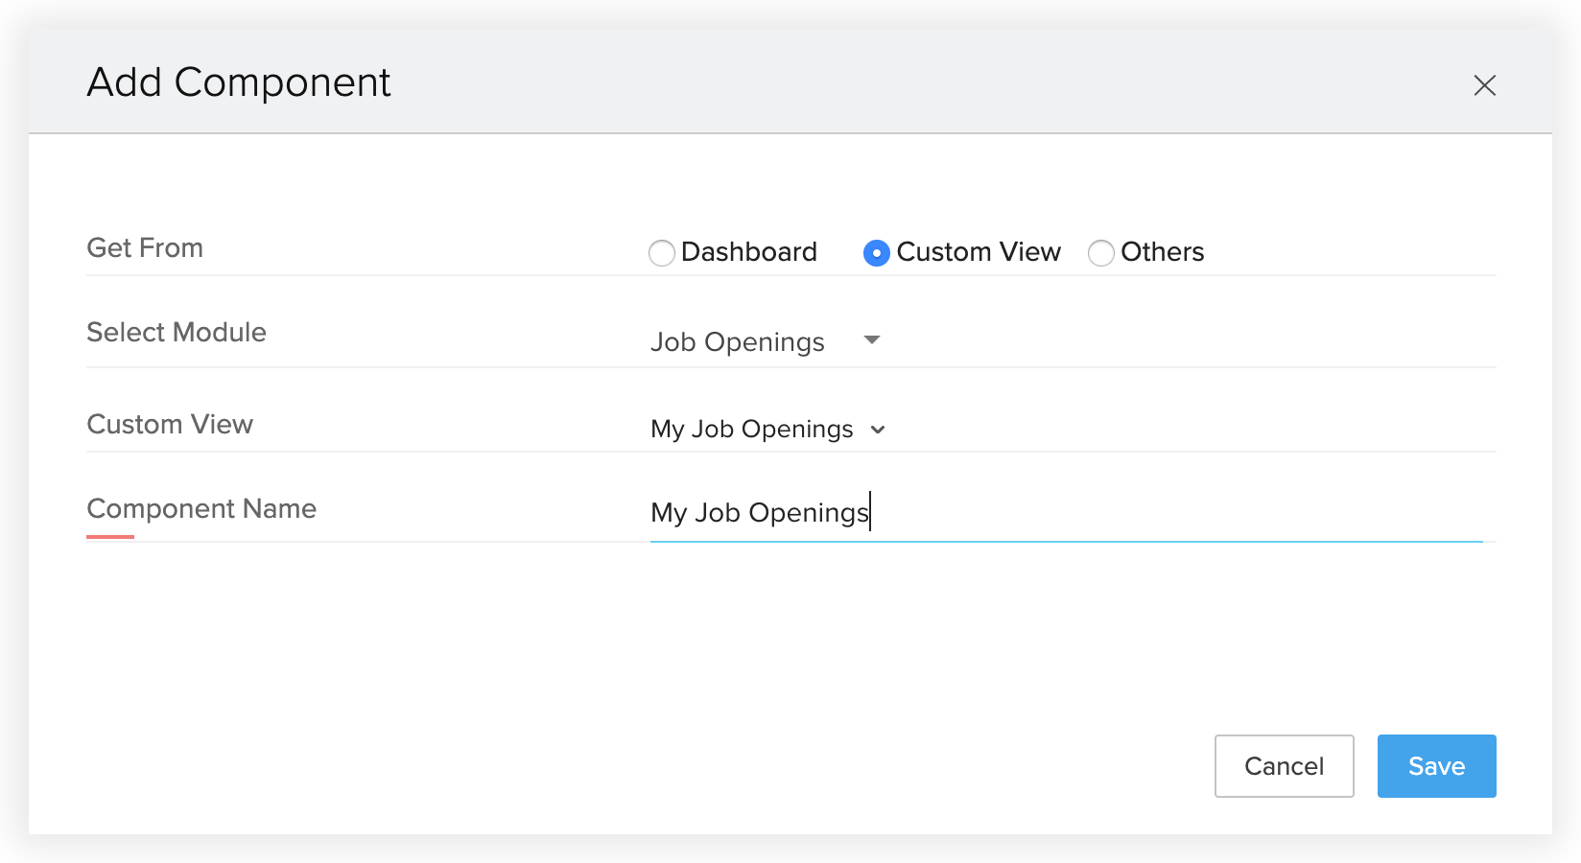The width and height of the screenshot is (1581, 863).
Task: Pick the Others radio button
Action: pos(1100,253)
